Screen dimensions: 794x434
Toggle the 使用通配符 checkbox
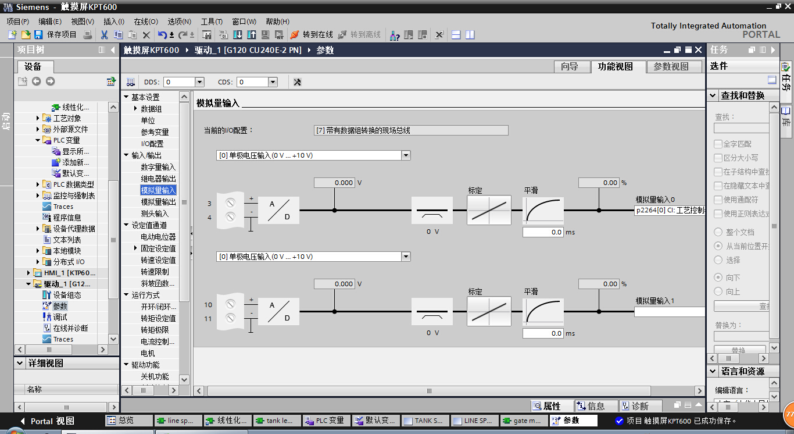point(718,200)
